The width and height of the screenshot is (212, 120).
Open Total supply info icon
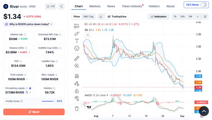[25, 75]
